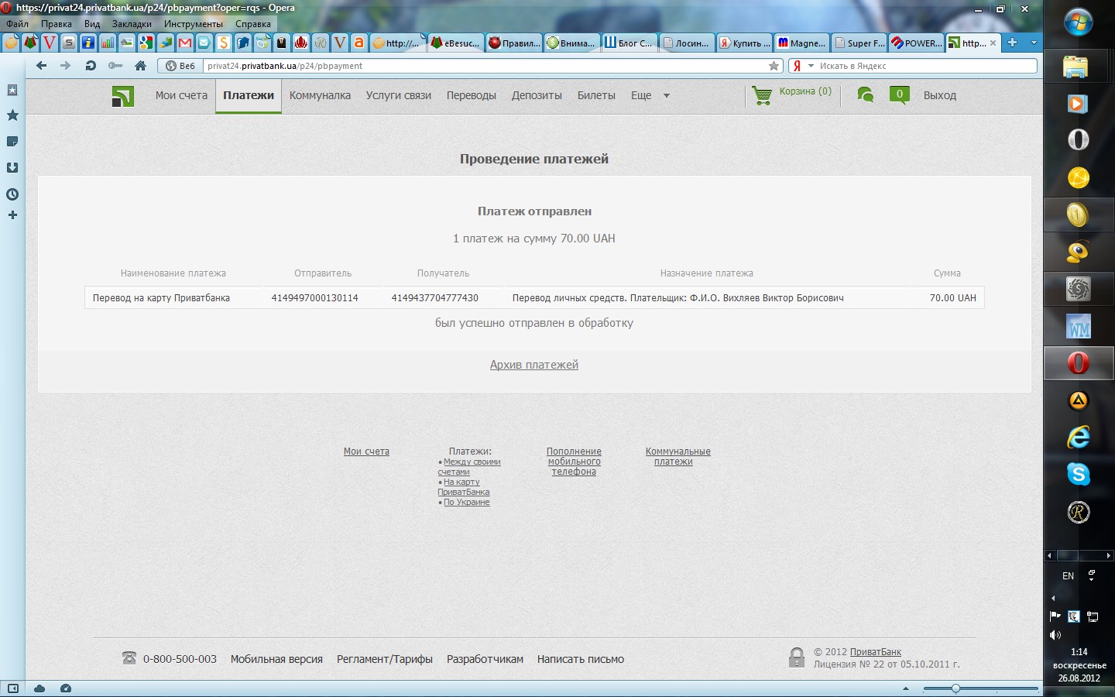Screen dimensions: 1115x697
Task: Switch to the Коммуналка tab
Action: tap(320, 95)
